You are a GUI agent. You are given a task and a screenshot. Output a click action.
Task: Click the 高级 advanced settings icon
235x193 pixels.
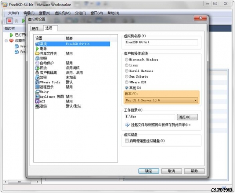coord(37,106)
